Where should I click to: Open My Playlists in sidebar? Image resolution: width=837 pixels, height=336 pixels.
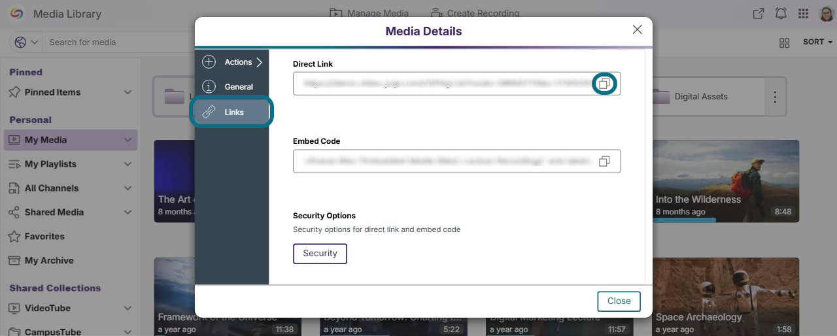[50, 164]
